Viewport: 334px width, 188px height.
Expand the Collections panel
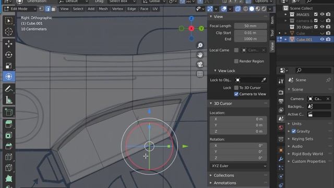(211, 175)
